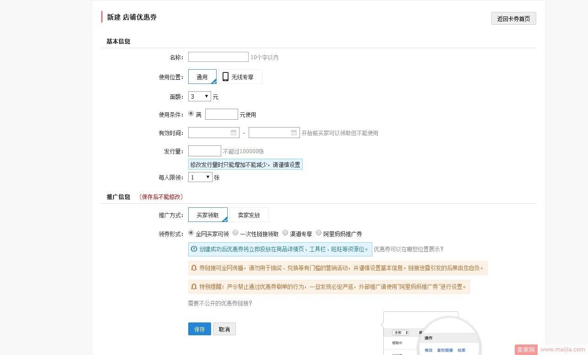Click the 推广信息 section heading
The height and width of the screenshot is (355, 588).
[x=118, y=197]
